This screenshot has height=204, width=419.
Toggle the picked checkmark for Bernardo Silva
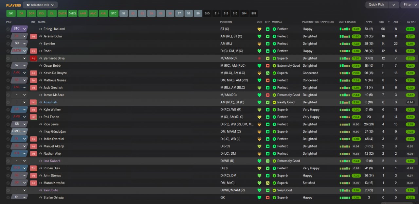[8, 59]
